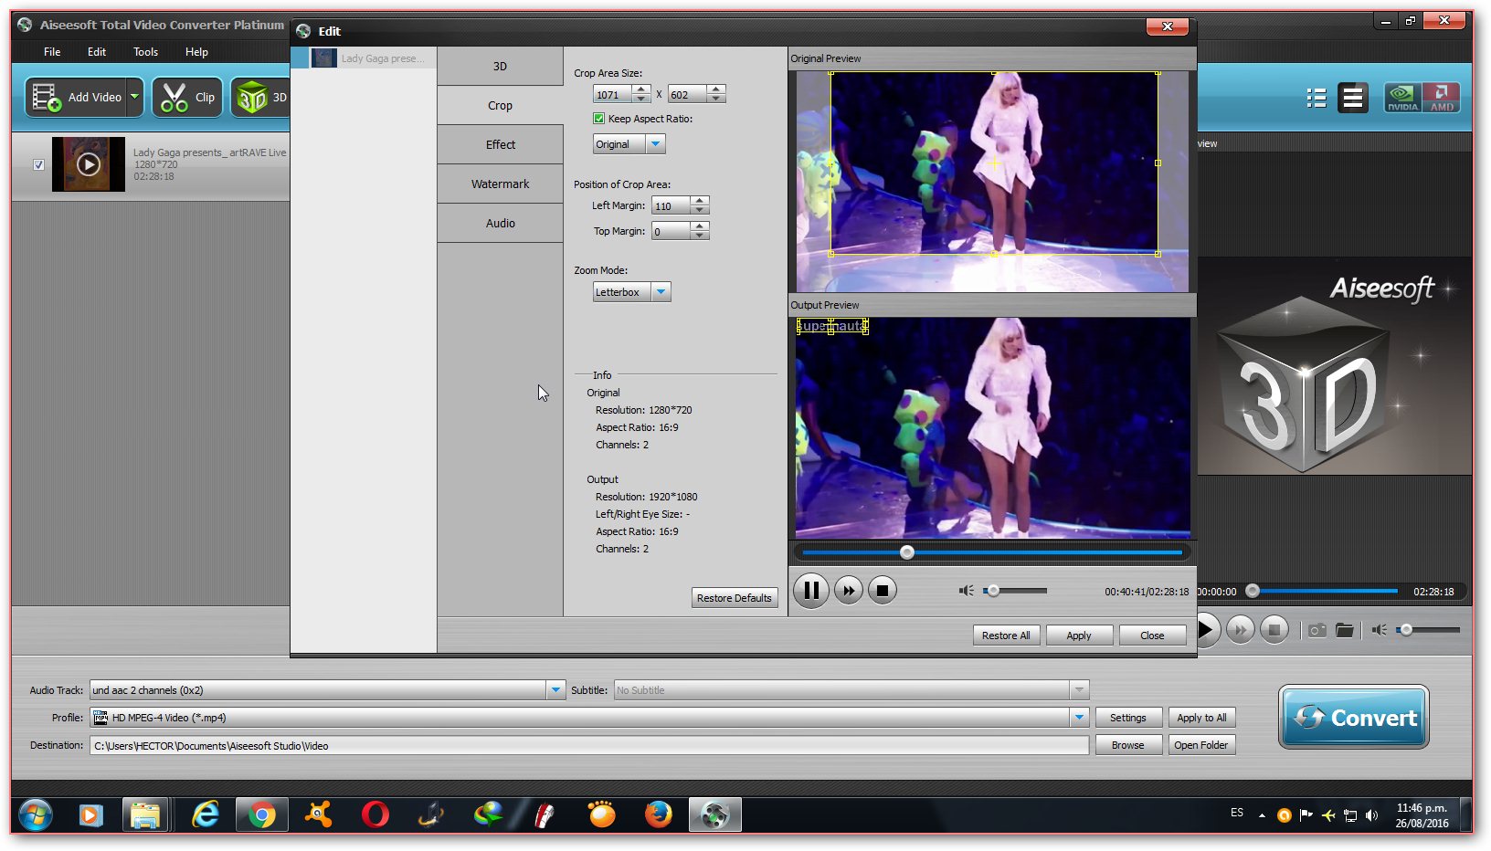Browse for destination folder

coord(1128,745)
